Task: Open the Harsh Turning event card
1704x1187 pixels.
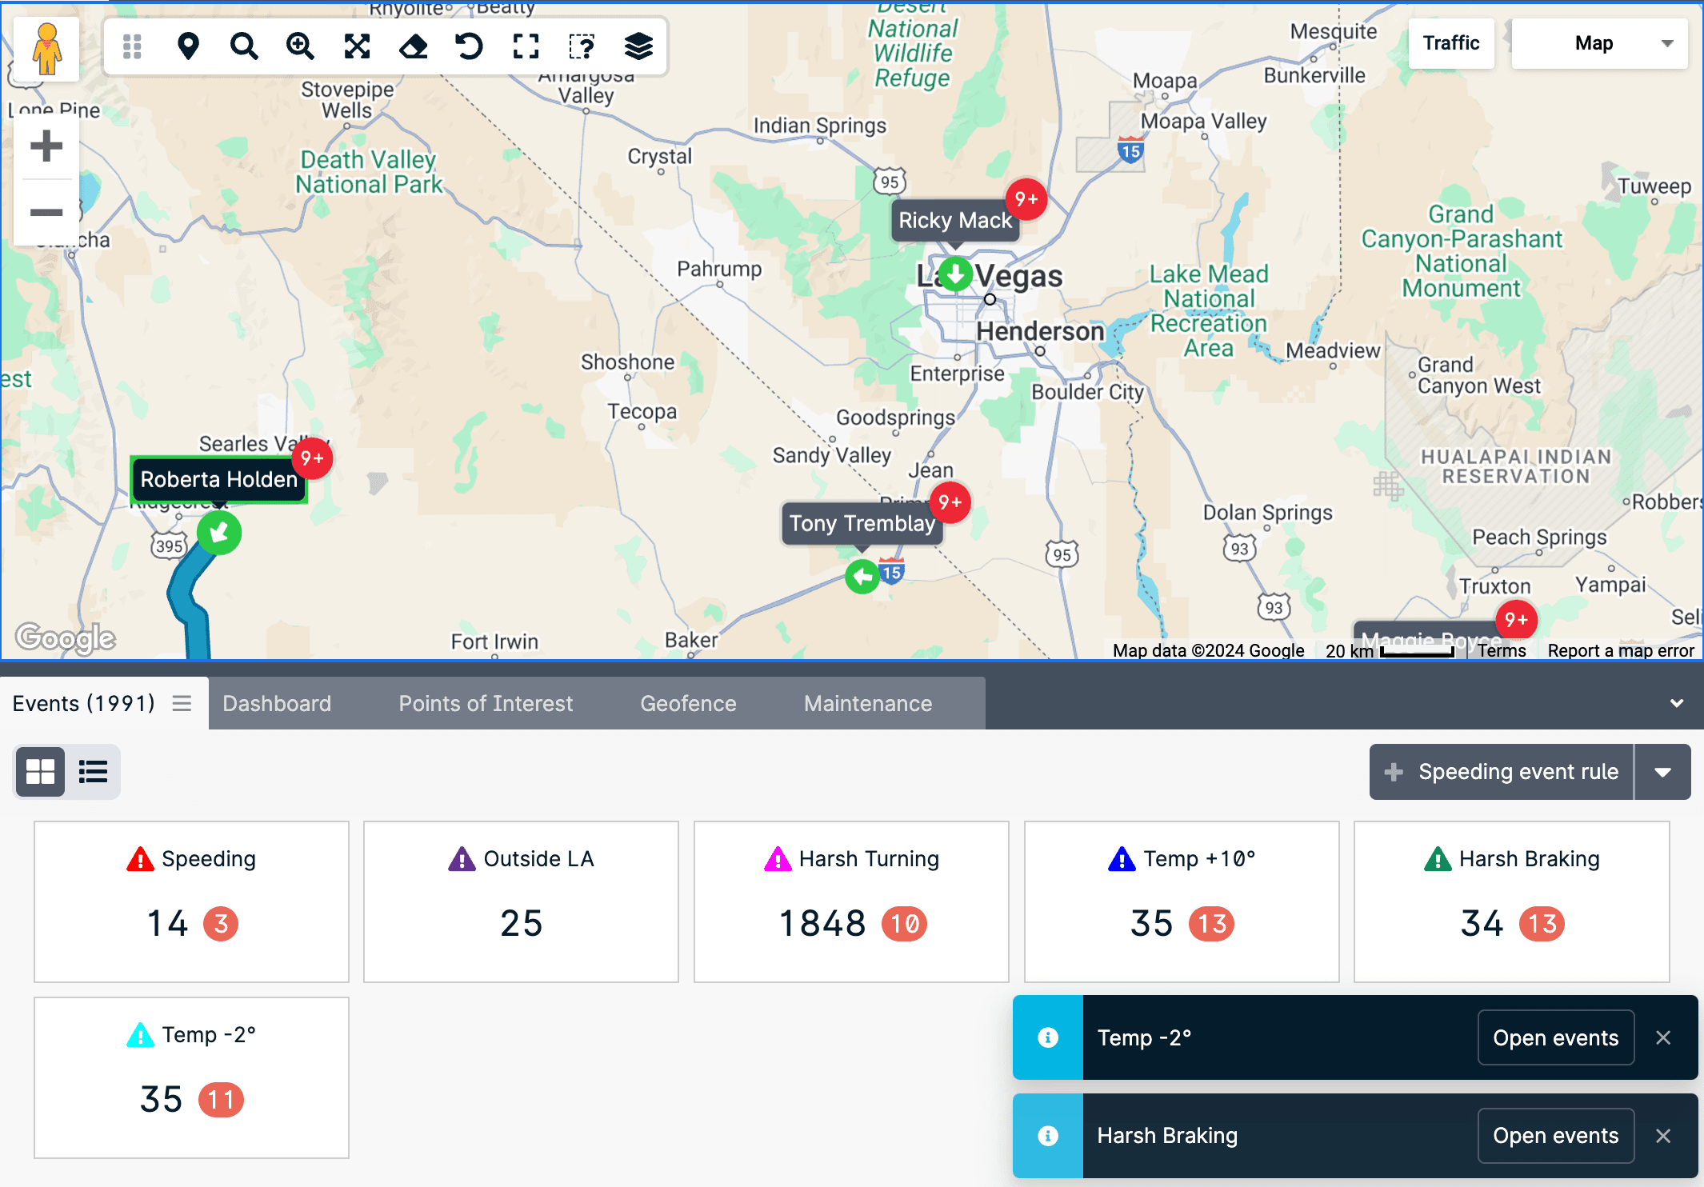Action: click(x=851, y=901)
